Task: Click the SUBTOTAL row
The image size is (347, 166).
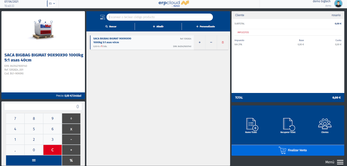Action: click(288, 24)
